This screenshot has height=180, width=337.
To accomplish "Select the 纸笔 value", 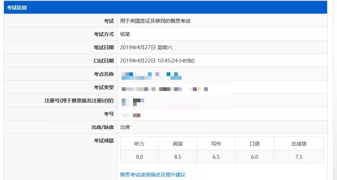I will (125, 34).
